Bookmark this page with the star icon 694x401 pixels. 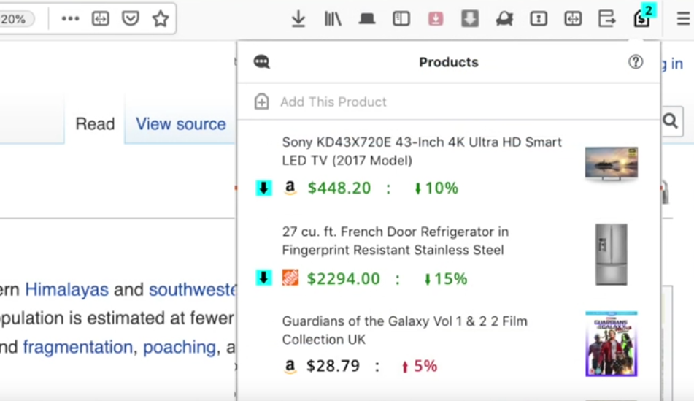[161, 19]
